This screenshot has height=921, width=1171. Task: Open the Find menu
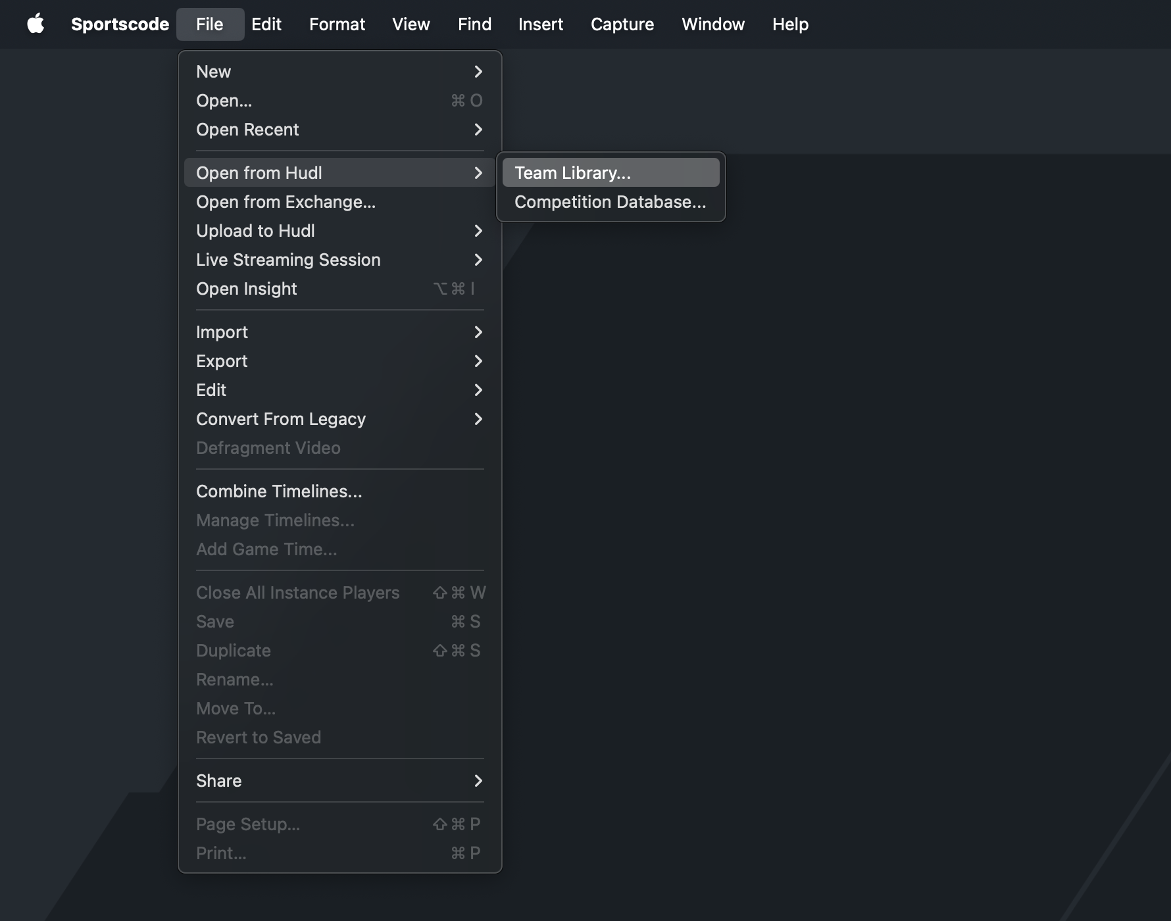pyautogui.click(x=475, y=24)
